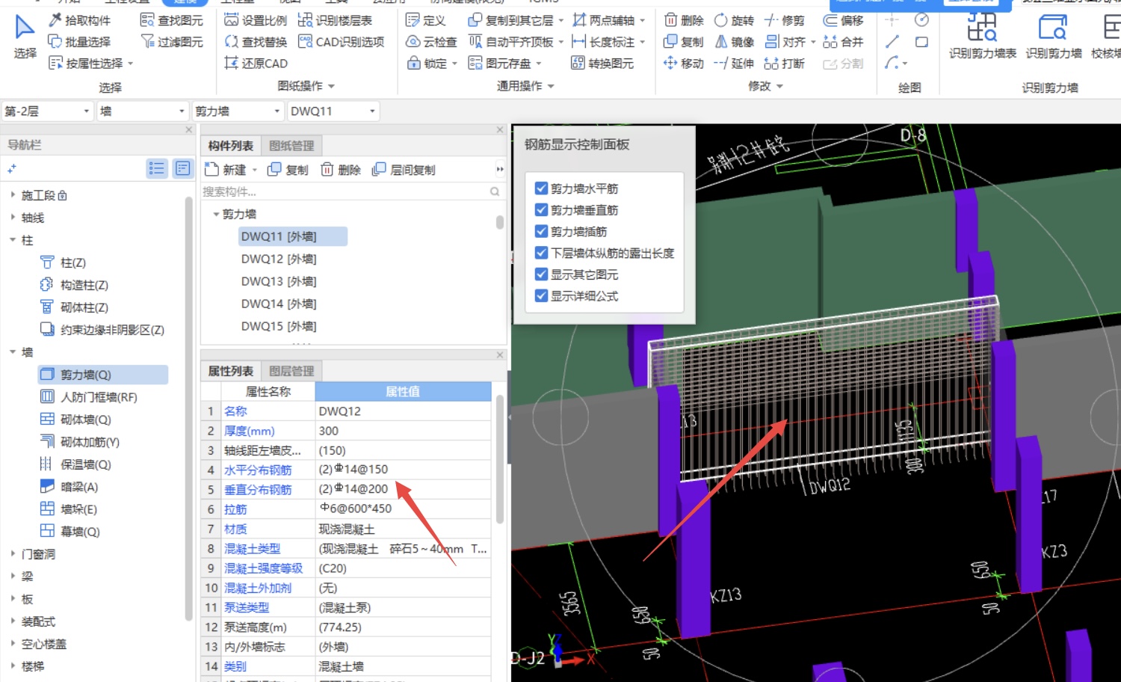Screen dimensions: 1121x682
Task: Open the 墙 category dropdown
Action: 143,111
